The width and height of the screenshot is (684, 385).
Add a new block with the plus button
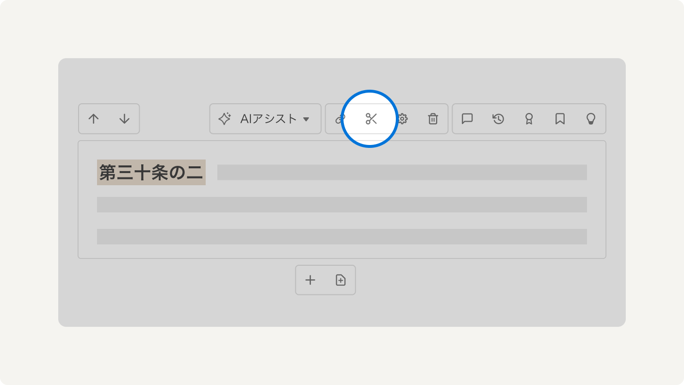point(310,280)
